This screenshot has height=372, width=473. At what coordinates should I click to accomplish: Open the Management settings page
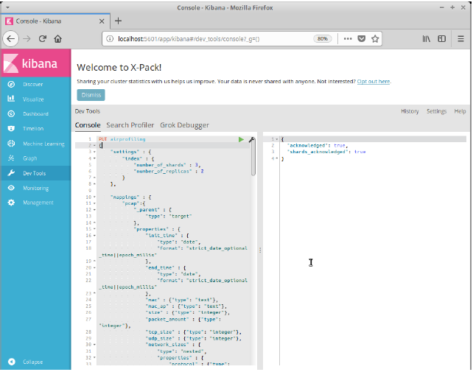point(38,203)
